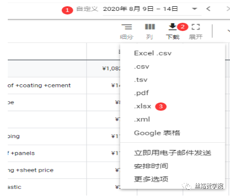
Task: Open the 细分 segment icon
Action: click(x=127, y=27)
